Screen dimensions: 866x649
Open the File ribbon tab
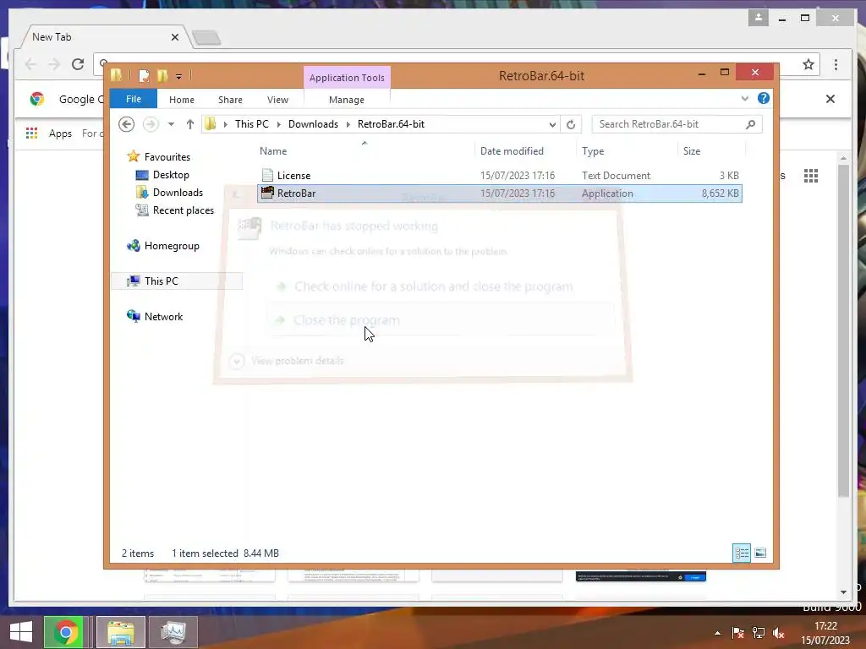coord(133,99)
